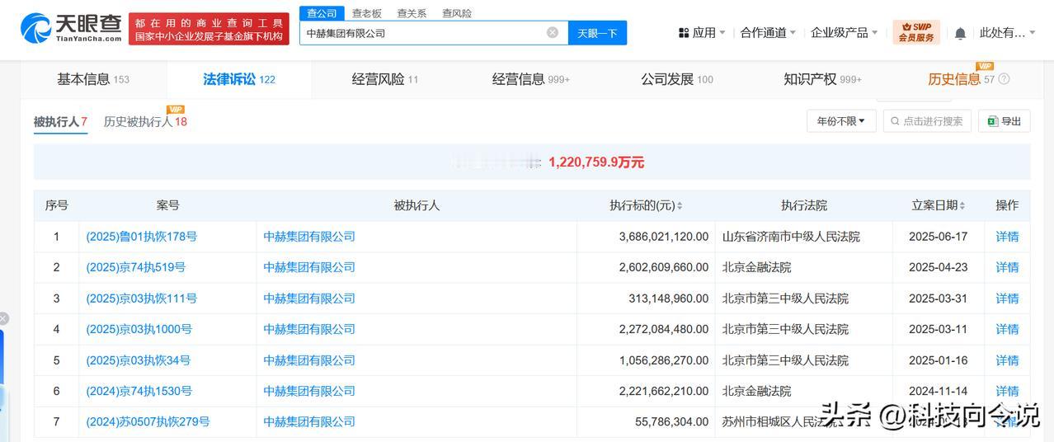Open 年份不限 year dropdown
Viewport: 1054px width, 442px height.
pos(841,121)
